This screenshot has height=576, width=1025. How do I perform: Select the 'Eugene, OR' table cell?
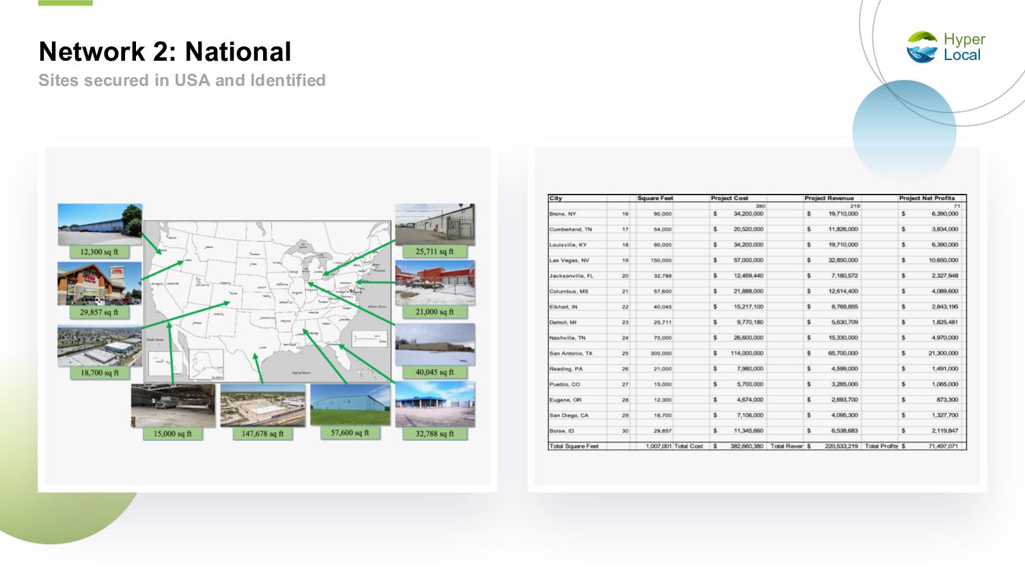[565, 400]
